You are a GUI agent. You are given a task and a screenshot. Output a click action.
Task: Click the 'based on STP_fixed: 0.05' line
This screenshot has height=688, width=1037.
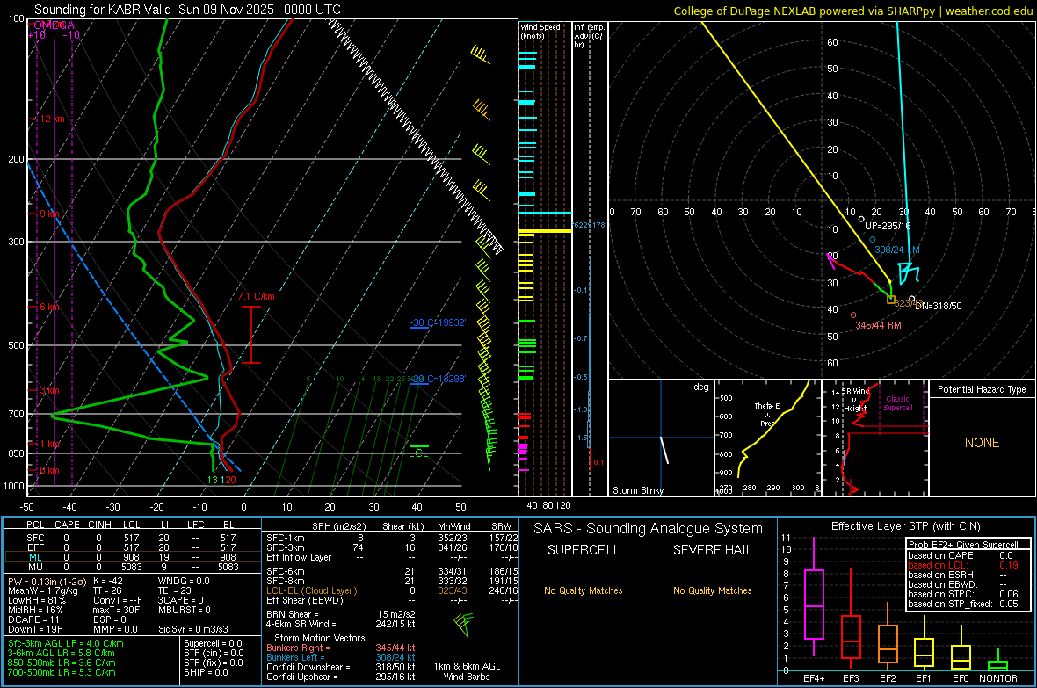coord(963,604)
